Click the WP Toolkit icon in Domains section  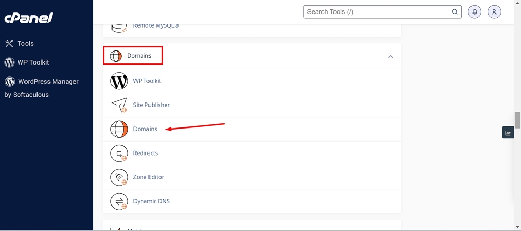[119, 81]
